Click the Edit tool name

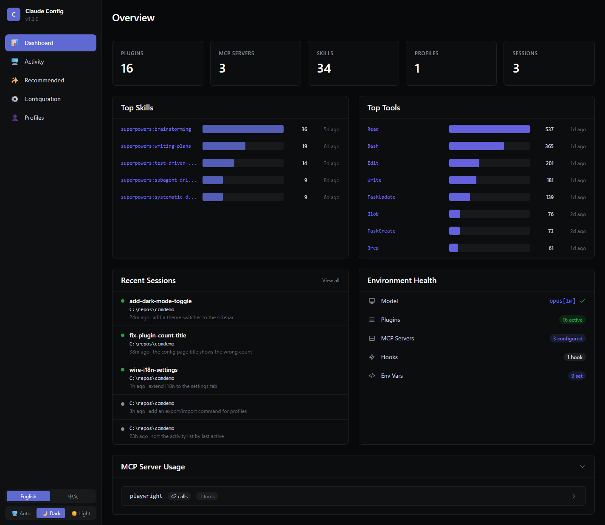(373, 163)
